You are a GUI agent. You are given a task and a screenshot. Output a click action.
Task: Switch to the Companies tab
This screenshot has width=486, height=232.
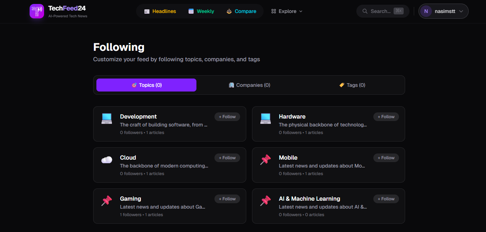point(249,85)
